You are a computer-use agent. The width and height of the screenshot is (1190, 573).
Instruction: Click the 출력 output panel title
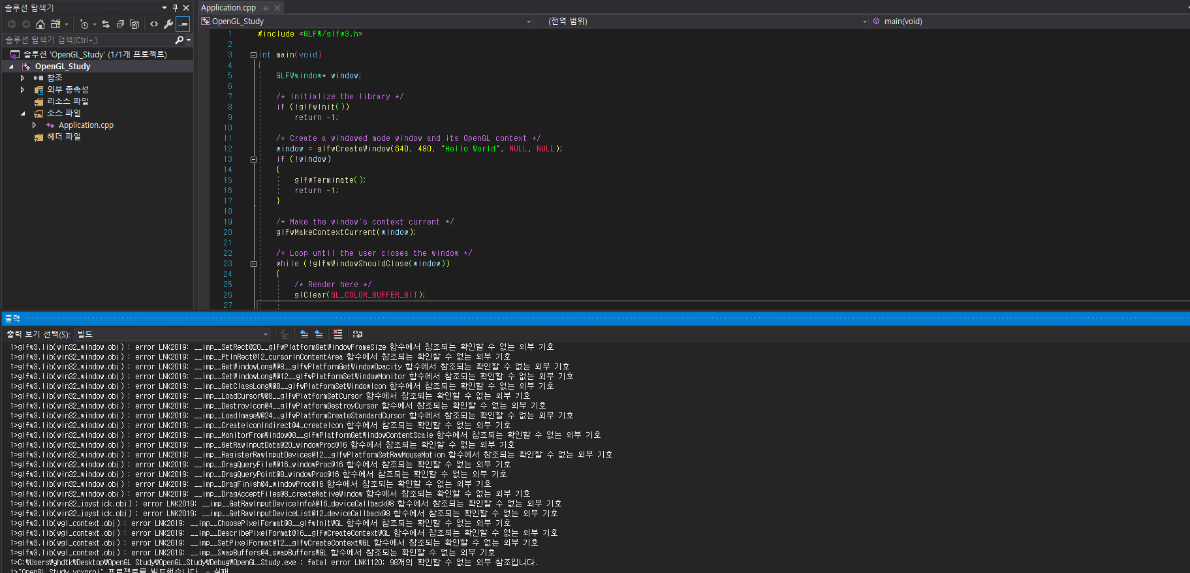[x=12, y=318]
